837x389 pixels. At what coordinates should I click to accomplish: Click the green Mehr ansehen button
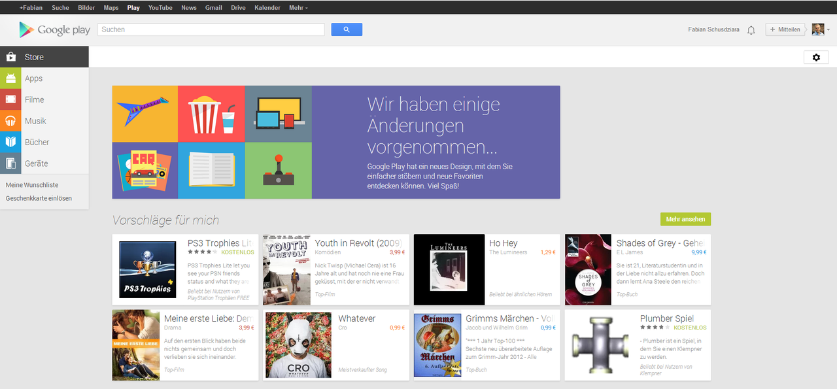tap(685, 219)
